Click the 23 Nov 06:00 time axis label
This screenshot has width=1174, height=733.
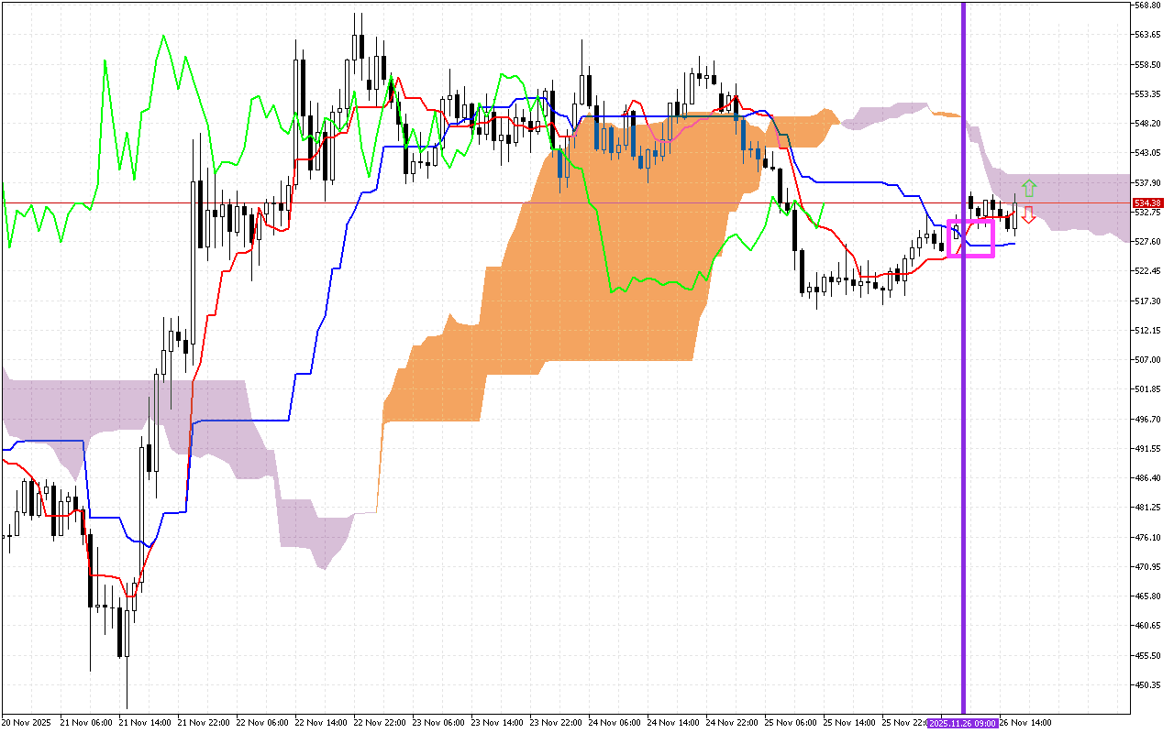pos(438,723)
